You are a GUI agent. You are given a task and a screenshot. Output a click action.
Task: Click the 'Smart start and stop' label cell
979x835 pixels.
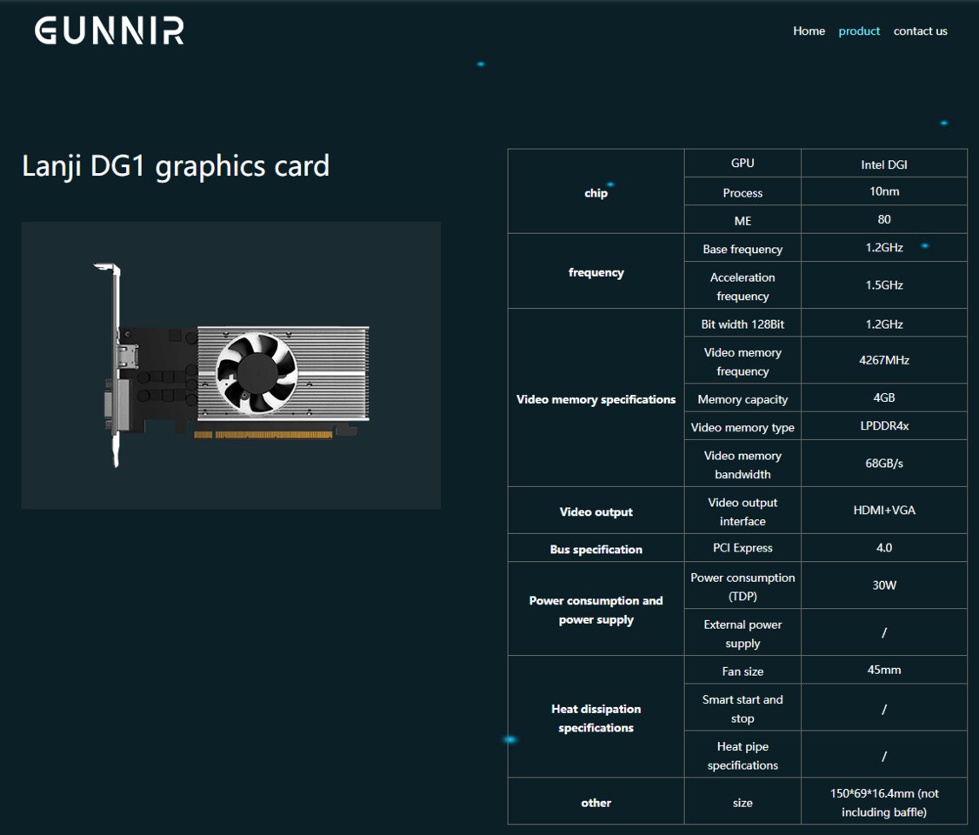[743, 707]
